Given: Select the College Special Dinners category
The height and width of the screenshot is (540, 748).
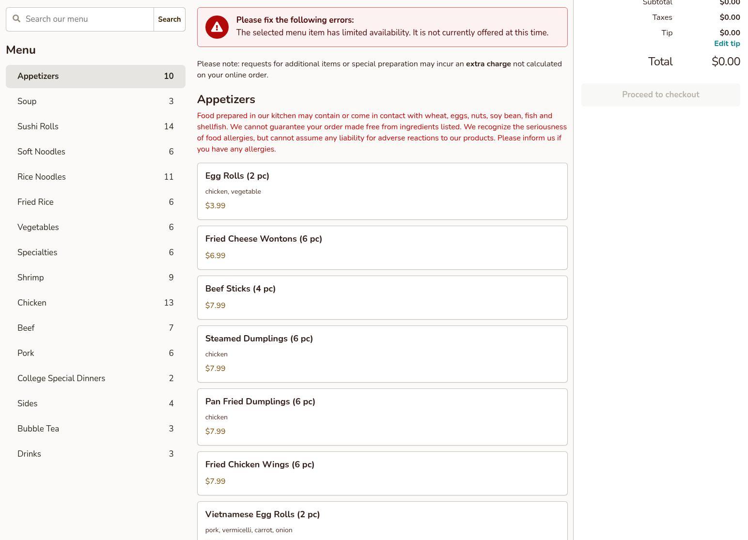Looking at the screenshot, I should coord(95,378).
